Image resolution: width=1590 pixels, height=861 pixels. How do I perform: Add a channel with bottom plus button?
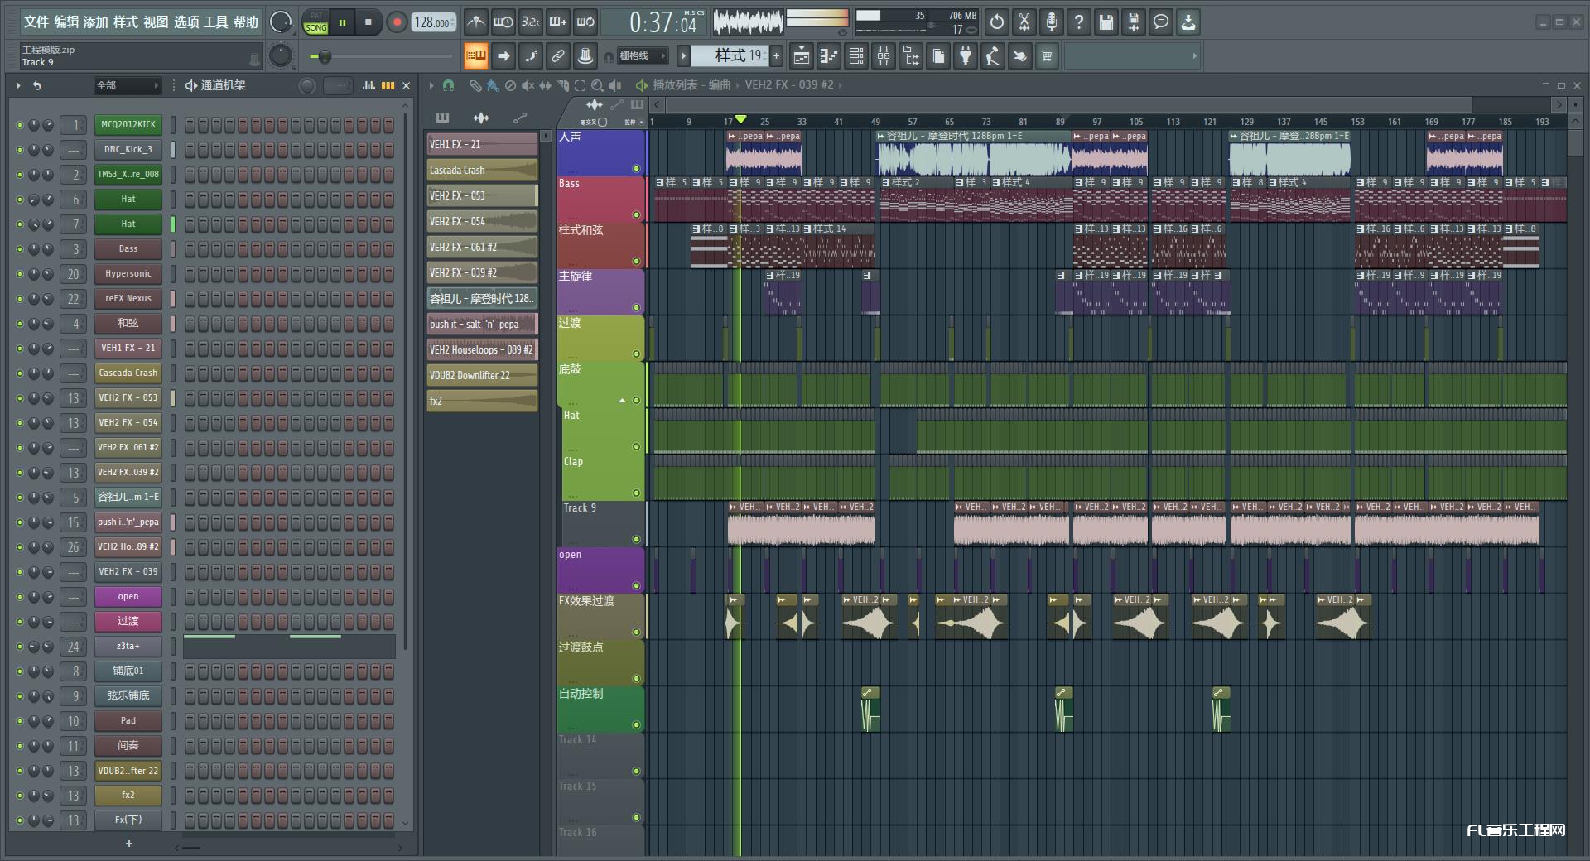pyautogui.click(x=128, y=844)
